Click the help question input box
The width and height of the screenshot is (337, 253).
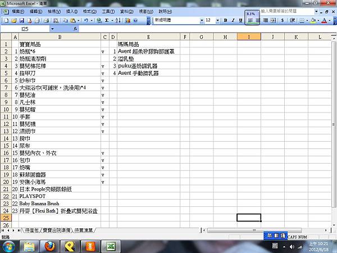pos(288,11)
